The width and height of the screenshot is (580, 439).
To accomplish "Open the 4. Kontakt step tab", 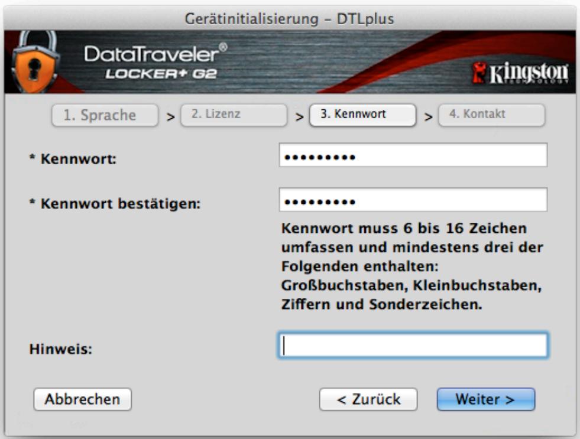I will click(x=491, y=115).
